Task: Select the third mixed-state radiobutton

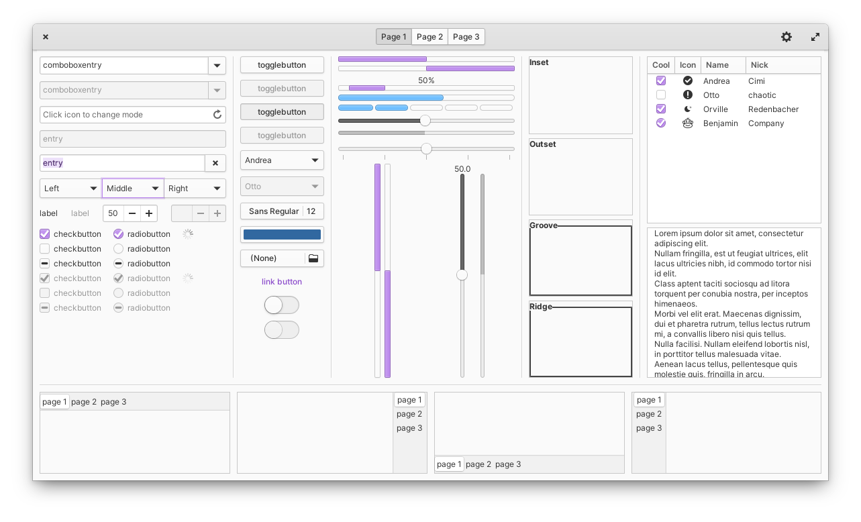Action: (x=119, y=264)
